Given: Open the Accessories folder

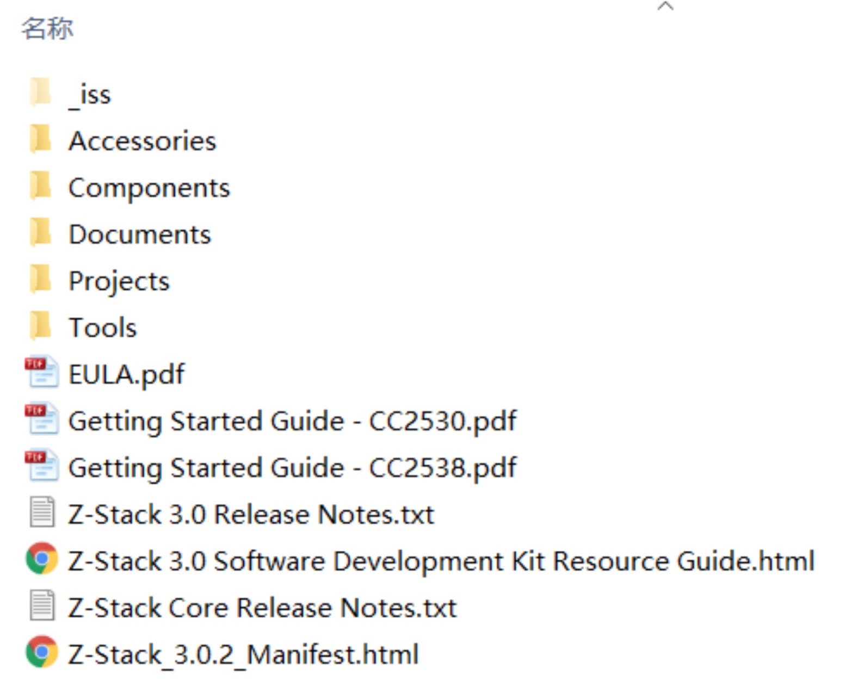Looking at the screenshot, I should pos(41,140).
